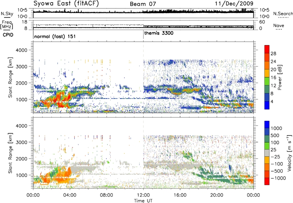
Task: Click the '8' label on the Power colorbar
Action: (272, 93)
